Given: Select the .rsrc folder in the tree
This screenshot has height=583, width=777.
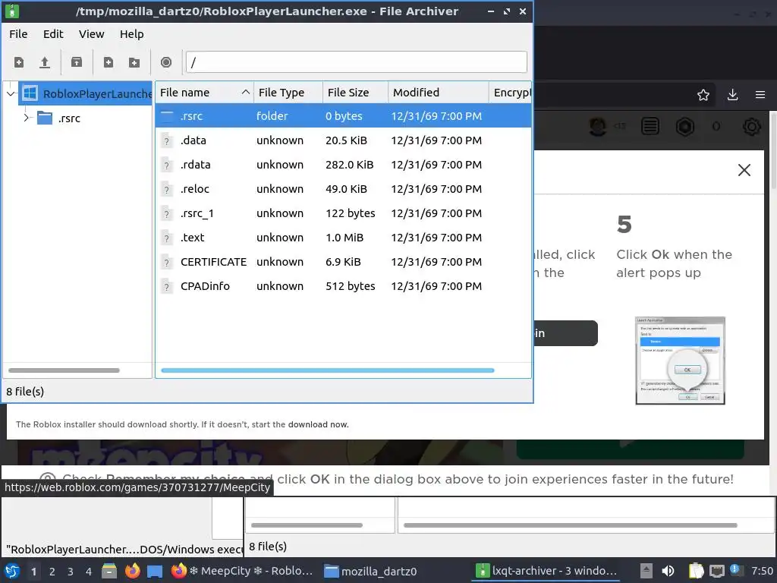Looking at the screenshot, I should (x=69, y=118).
